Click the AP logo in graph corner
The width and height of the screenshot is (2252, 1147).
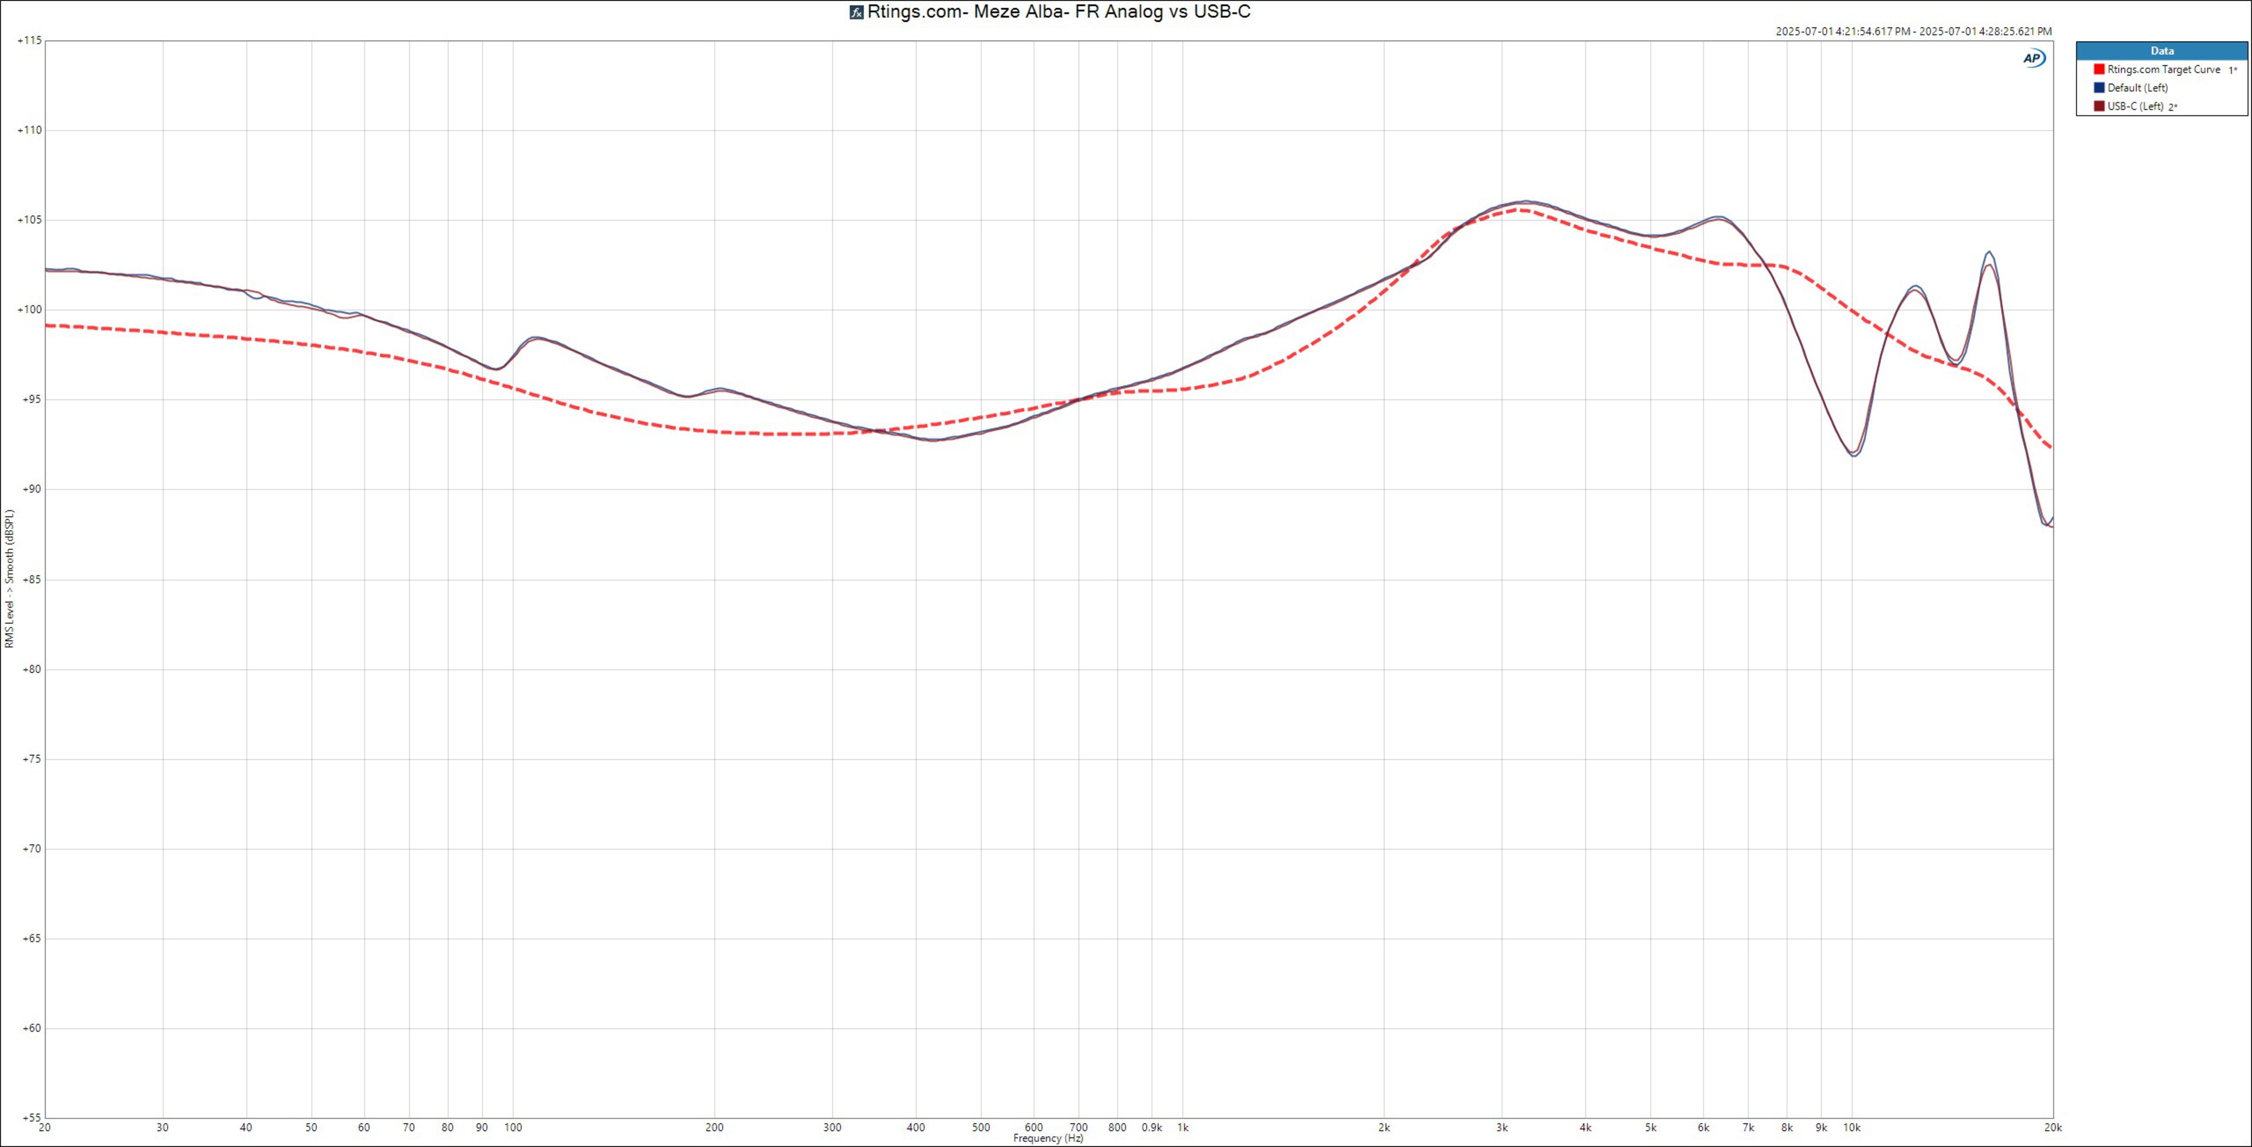point(2033,59)
